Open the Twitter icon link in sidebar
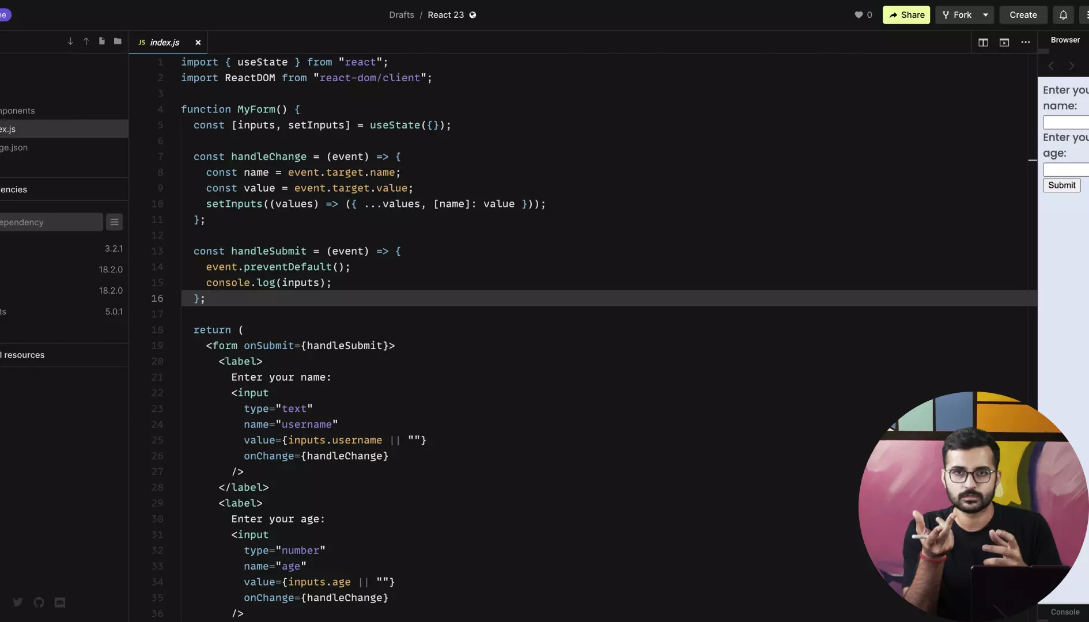Viewport: 1089px width, 622px height. (18, 602)
